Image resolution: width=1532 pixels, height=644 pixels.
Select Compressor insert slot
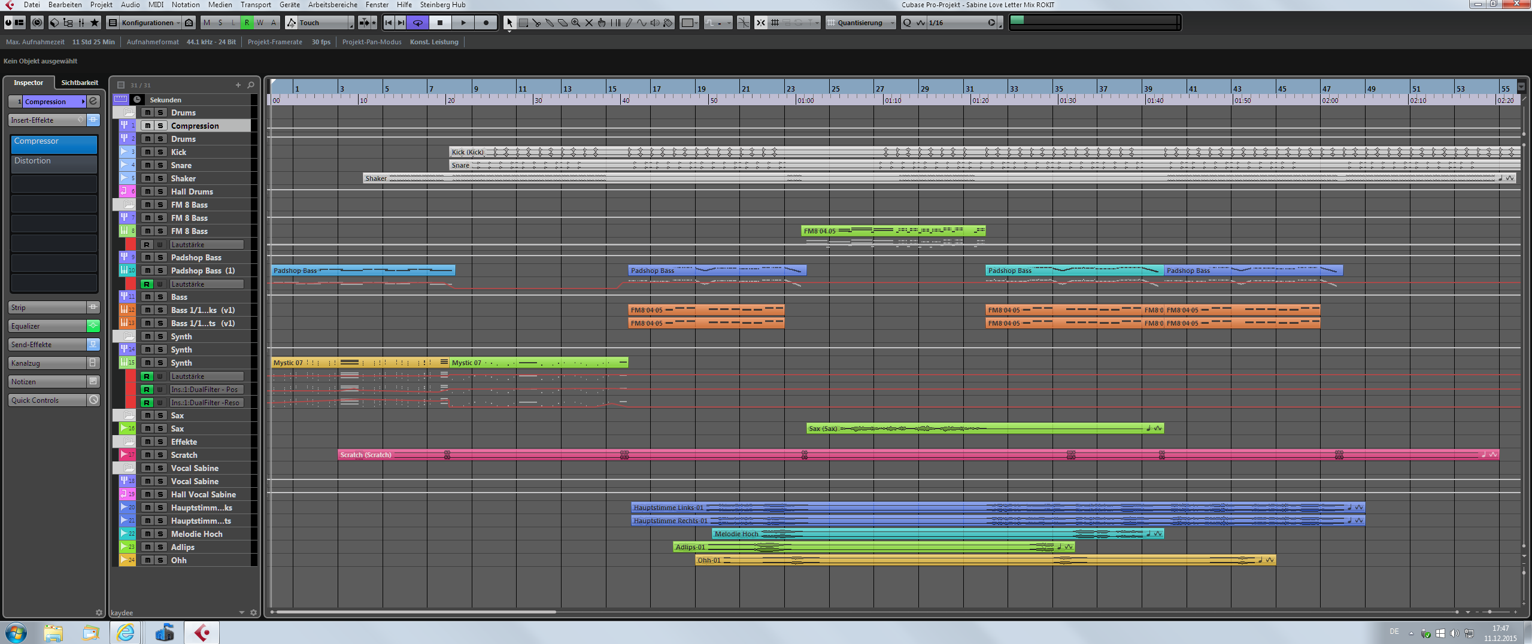[x=54, y=144]
